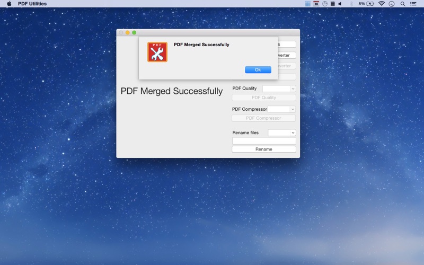
Task: Focus the rename text input field
Action: coord(264,141)
